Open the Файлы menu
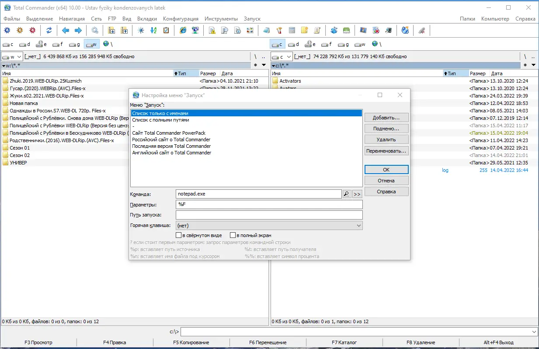This screenshot has height=349, width=539. [12, 19]
